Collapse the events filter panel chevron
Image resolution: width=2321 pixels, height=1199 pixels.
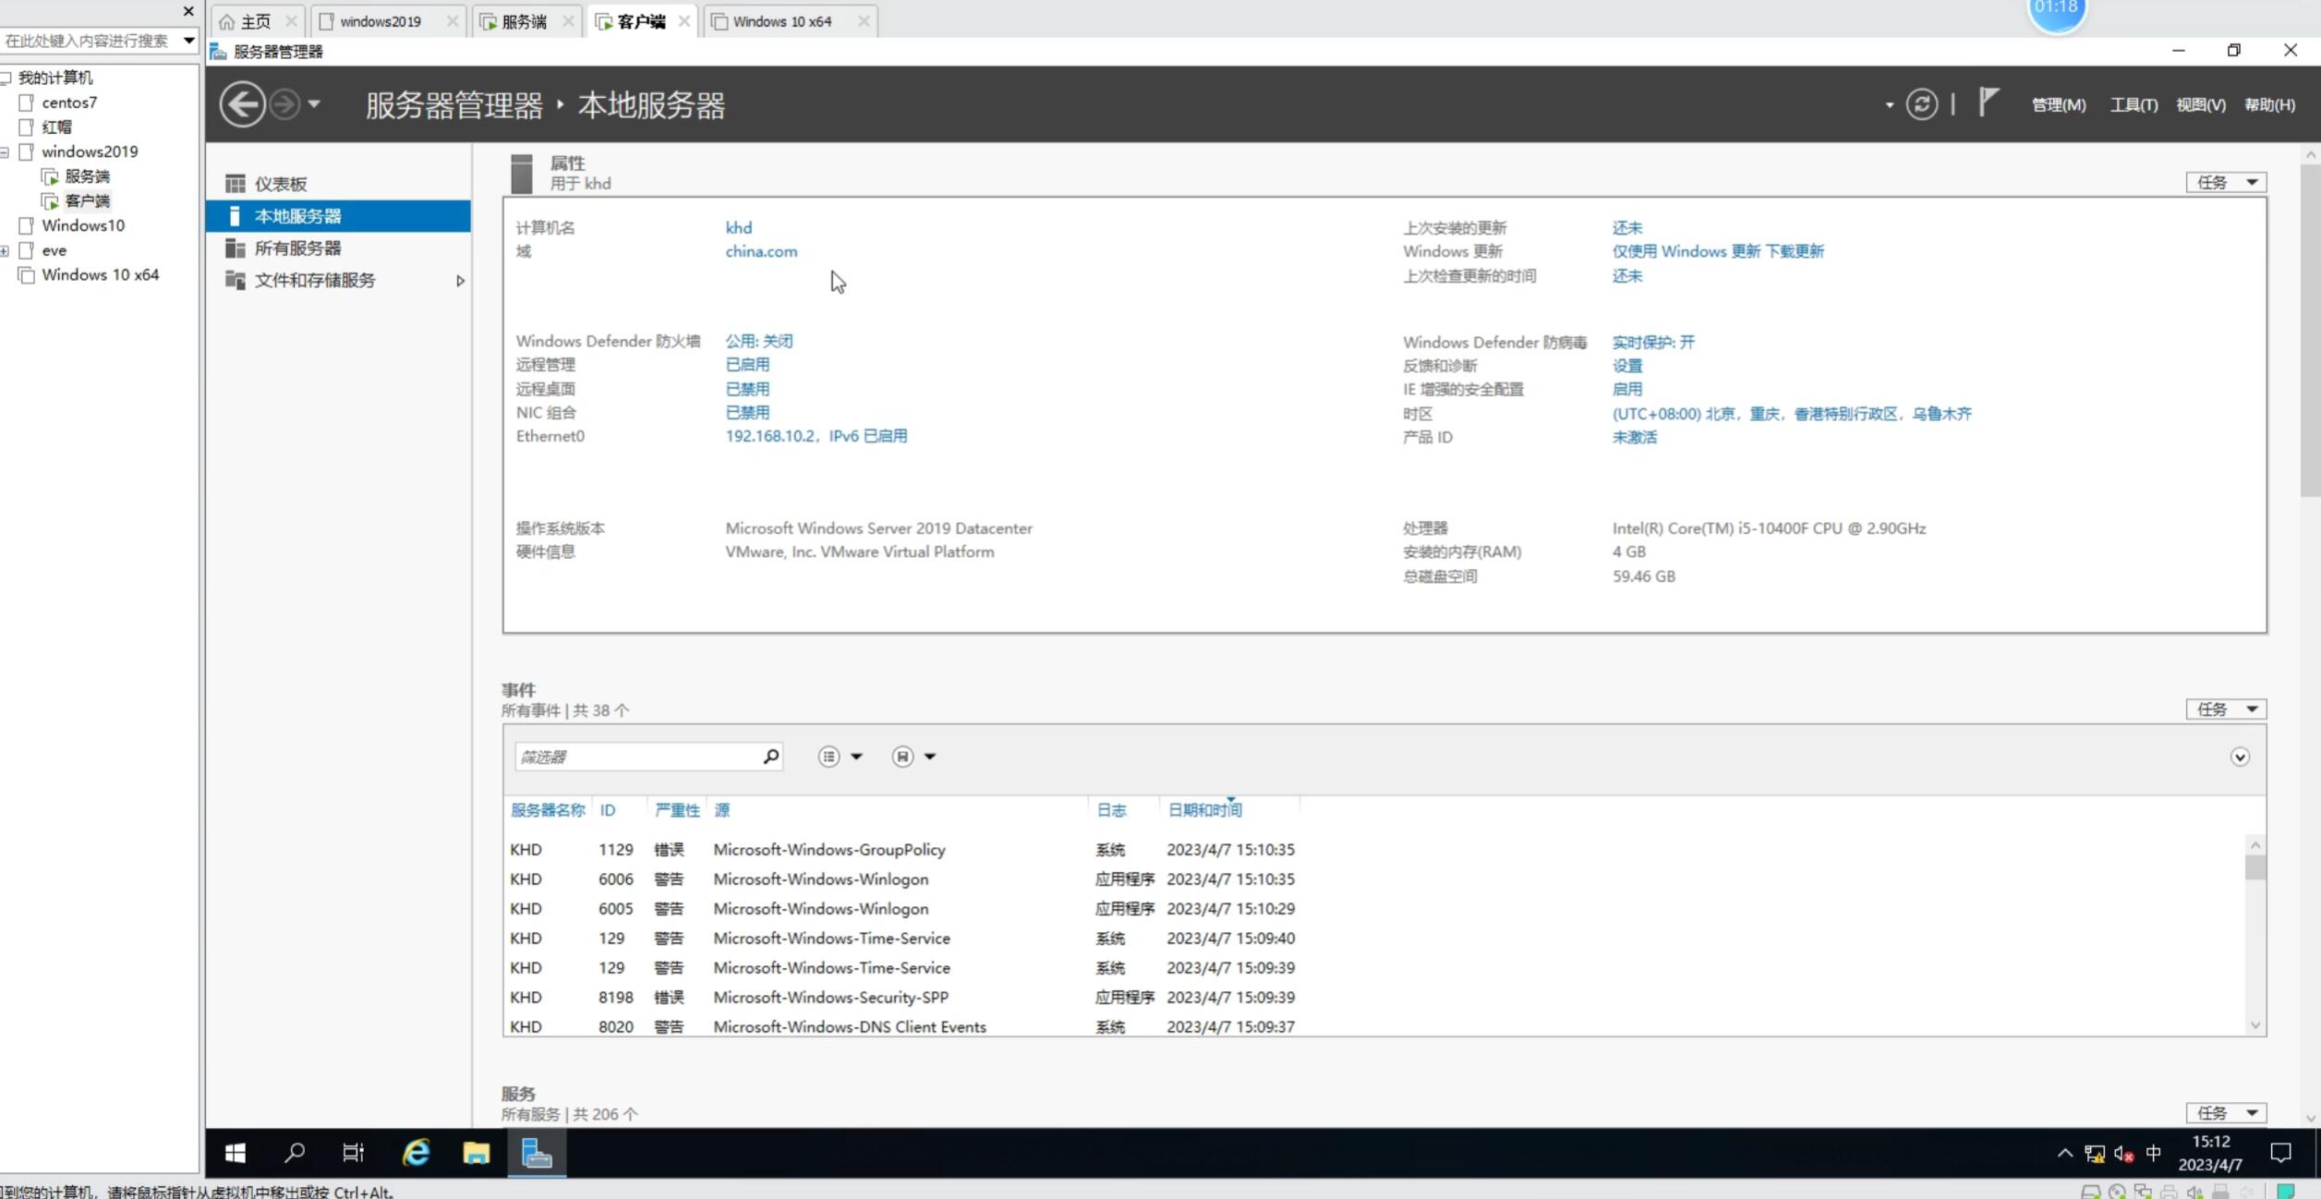point(2239,757)
